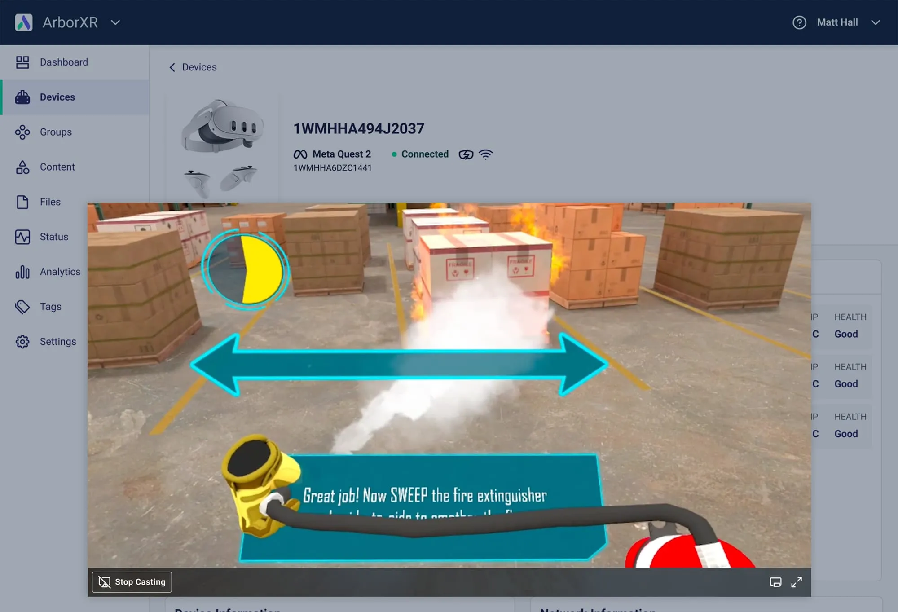This screenshot has width=898, height=612.
Task: Click the Files document icon
Action: [22, 202]
